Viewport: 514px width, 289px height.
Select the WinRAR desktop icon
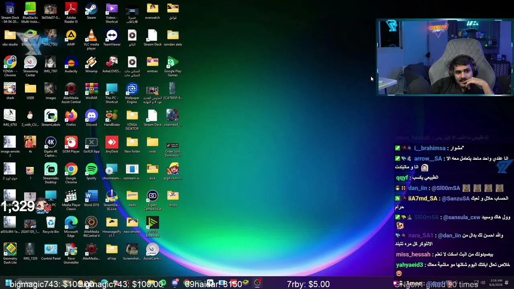[91, 91]
